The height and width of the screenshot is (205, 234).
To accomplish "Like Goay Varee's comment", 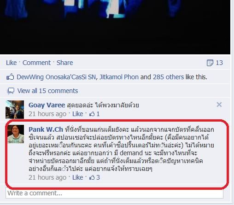I will [x=77, y=114].
